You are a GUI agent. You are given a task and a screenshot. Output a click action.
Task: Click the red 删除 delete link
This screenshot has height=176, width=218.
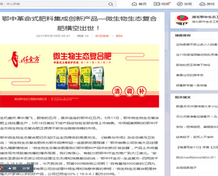pos(119,36)
